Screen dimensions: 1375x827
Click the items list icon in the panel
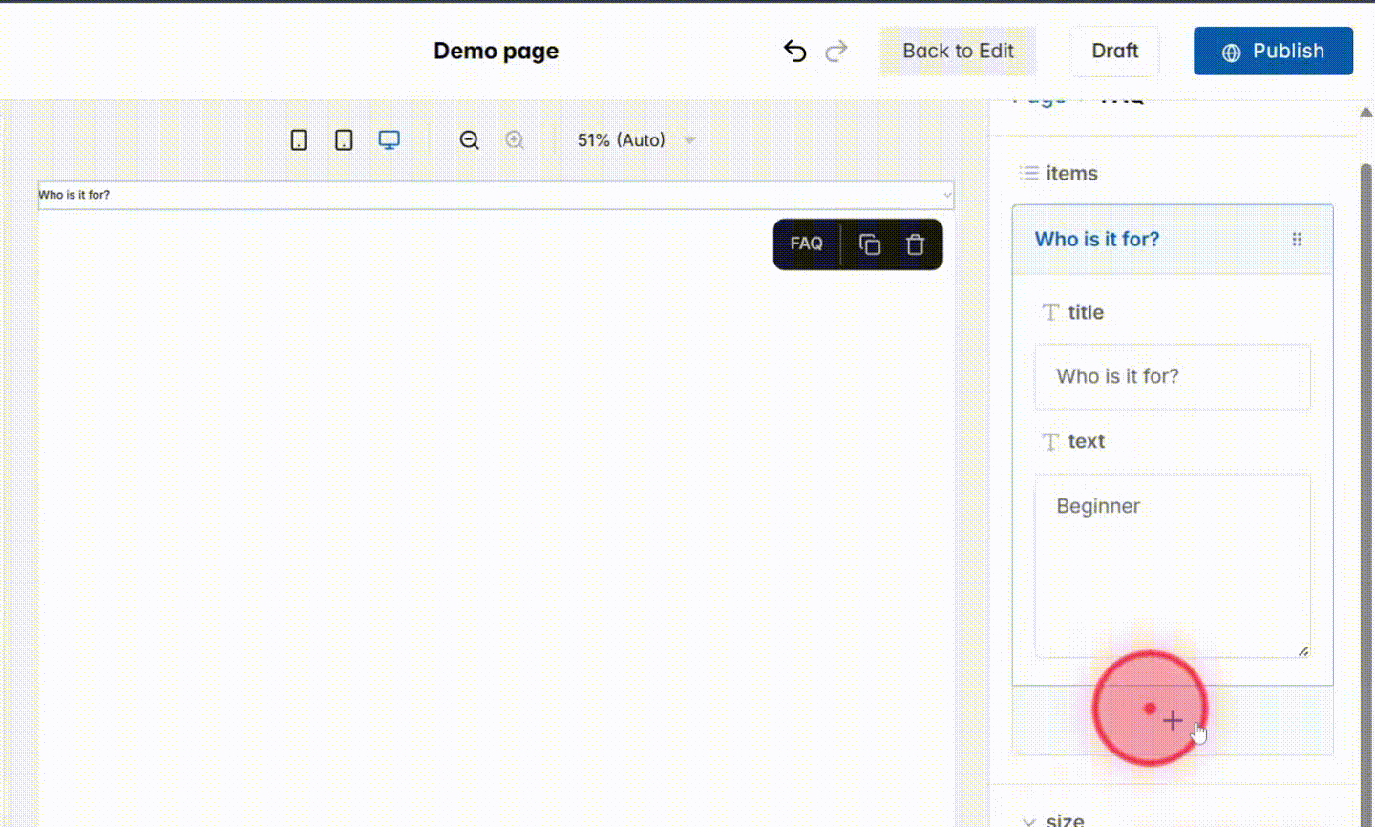coord(1029,173)
